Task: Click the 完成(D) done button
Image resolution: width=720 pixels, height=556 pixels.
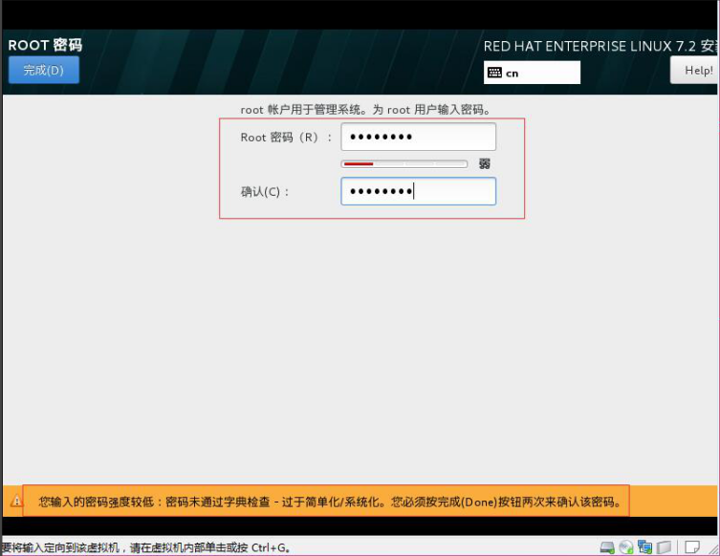Action: coord(44,70)
